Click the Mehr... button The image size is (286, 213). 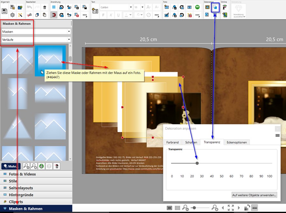tap(11, 166)
